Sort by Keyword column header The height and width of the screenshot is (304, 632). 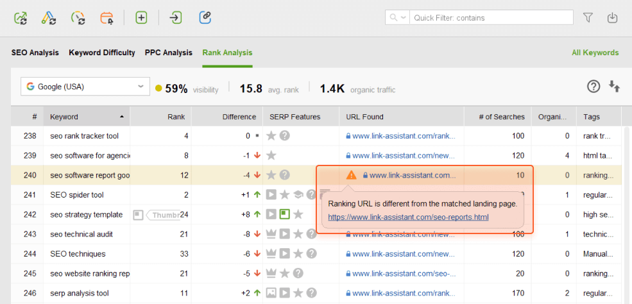click(87, 117)
